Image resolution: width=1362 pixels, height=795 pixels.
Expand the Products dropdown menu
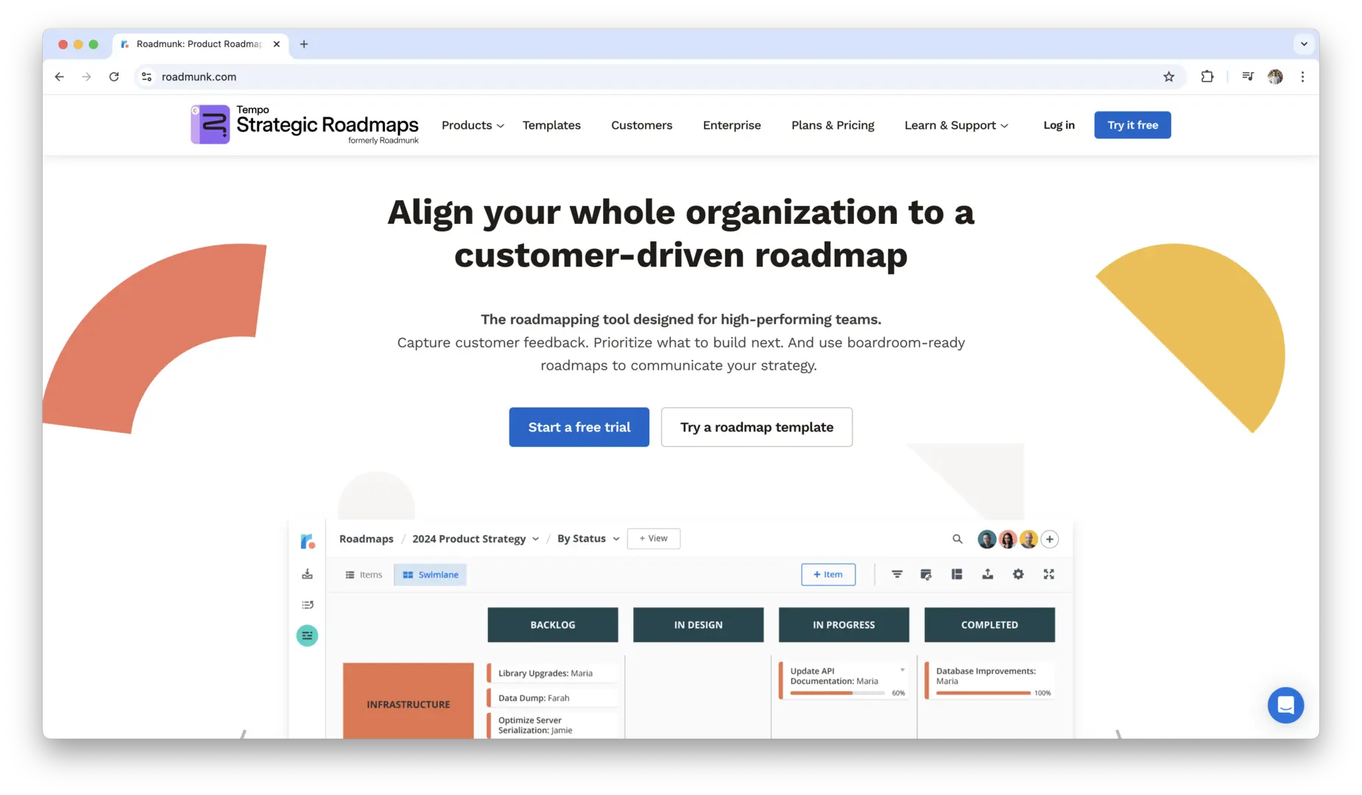click(x=473, y=125)
